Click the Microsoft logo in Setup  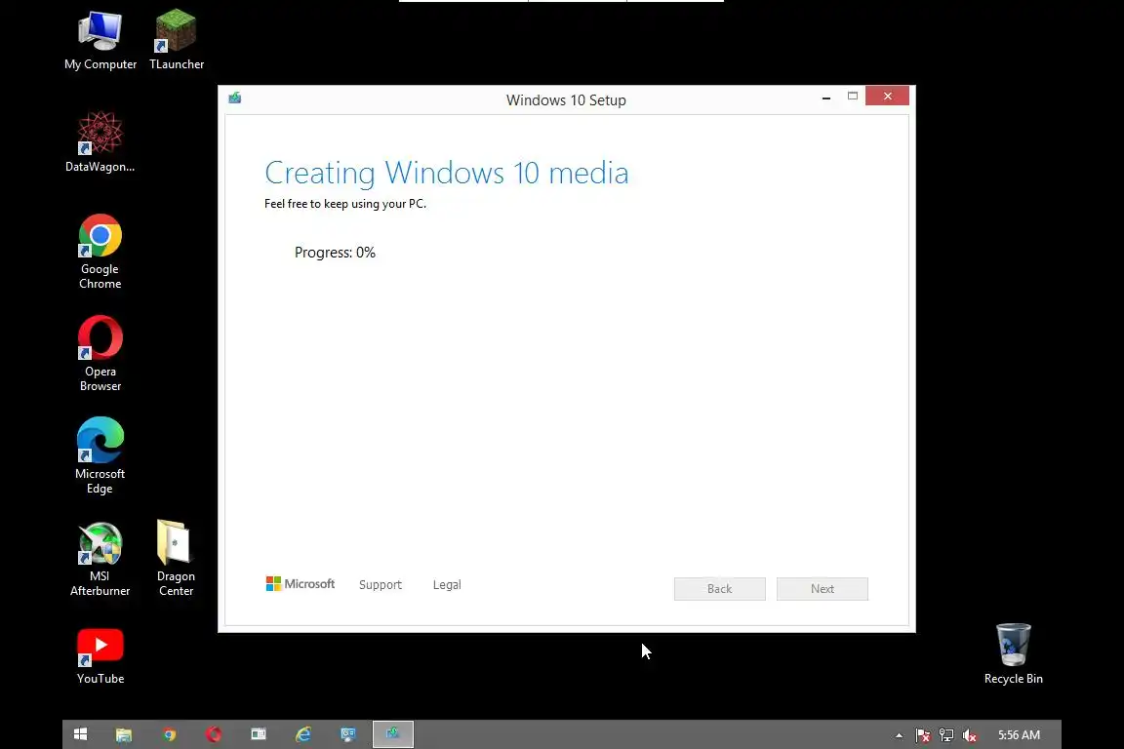(301, 584)
